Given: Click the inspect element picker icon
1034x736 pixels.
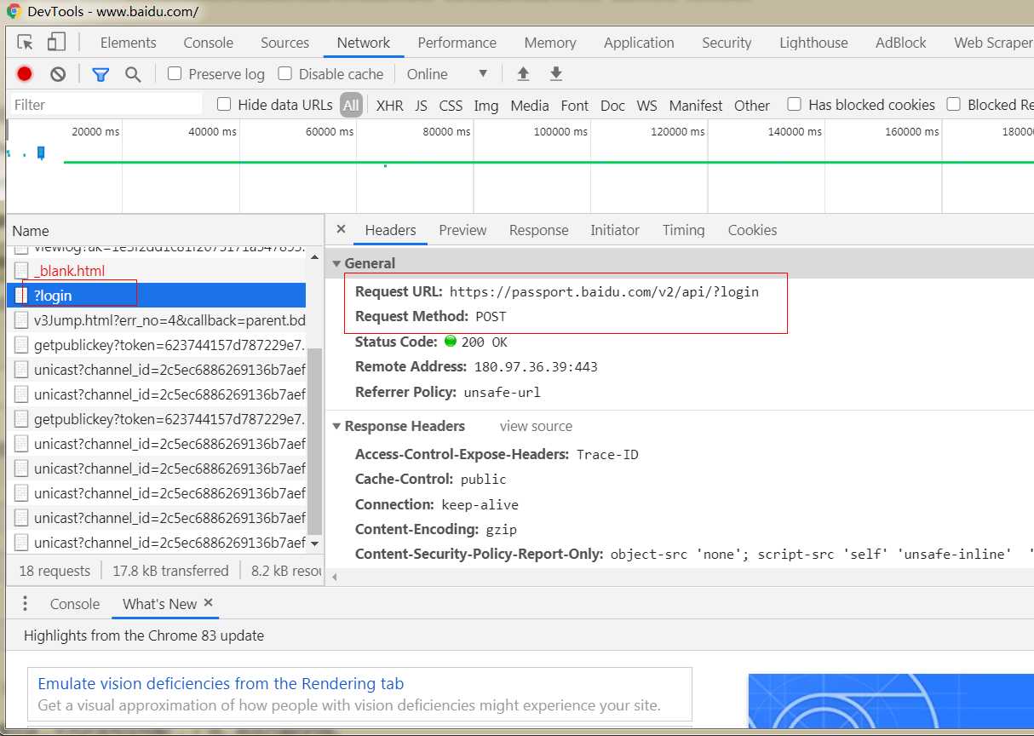Looking at the screenshot, I should click(x=26, y=43).
